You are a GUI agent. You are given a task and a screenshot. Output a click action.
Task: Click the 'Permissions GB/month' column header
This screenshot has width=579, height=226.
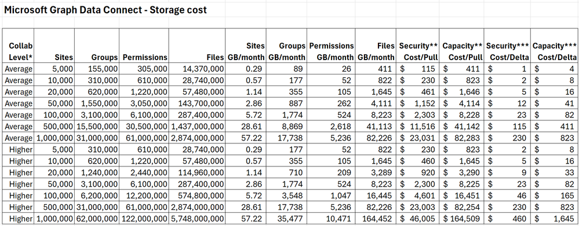coord(331,46)
